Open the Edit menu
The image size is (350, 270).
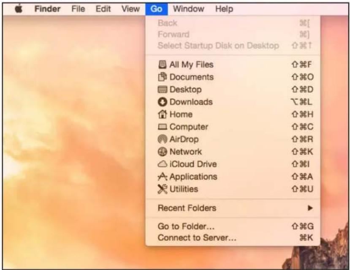coord(103,9)
